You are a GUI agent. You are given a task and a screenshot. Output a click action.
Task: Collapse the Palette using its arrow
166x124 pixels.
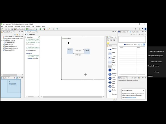click(x=115, y=37)
